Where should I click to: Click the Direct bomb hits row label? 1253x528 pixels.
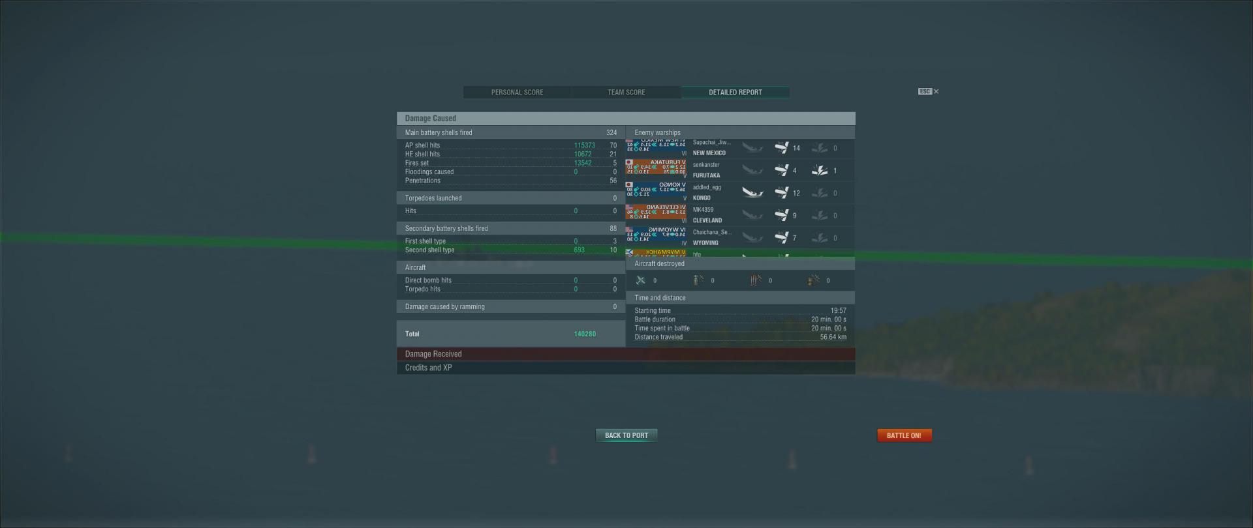(428, 280)
